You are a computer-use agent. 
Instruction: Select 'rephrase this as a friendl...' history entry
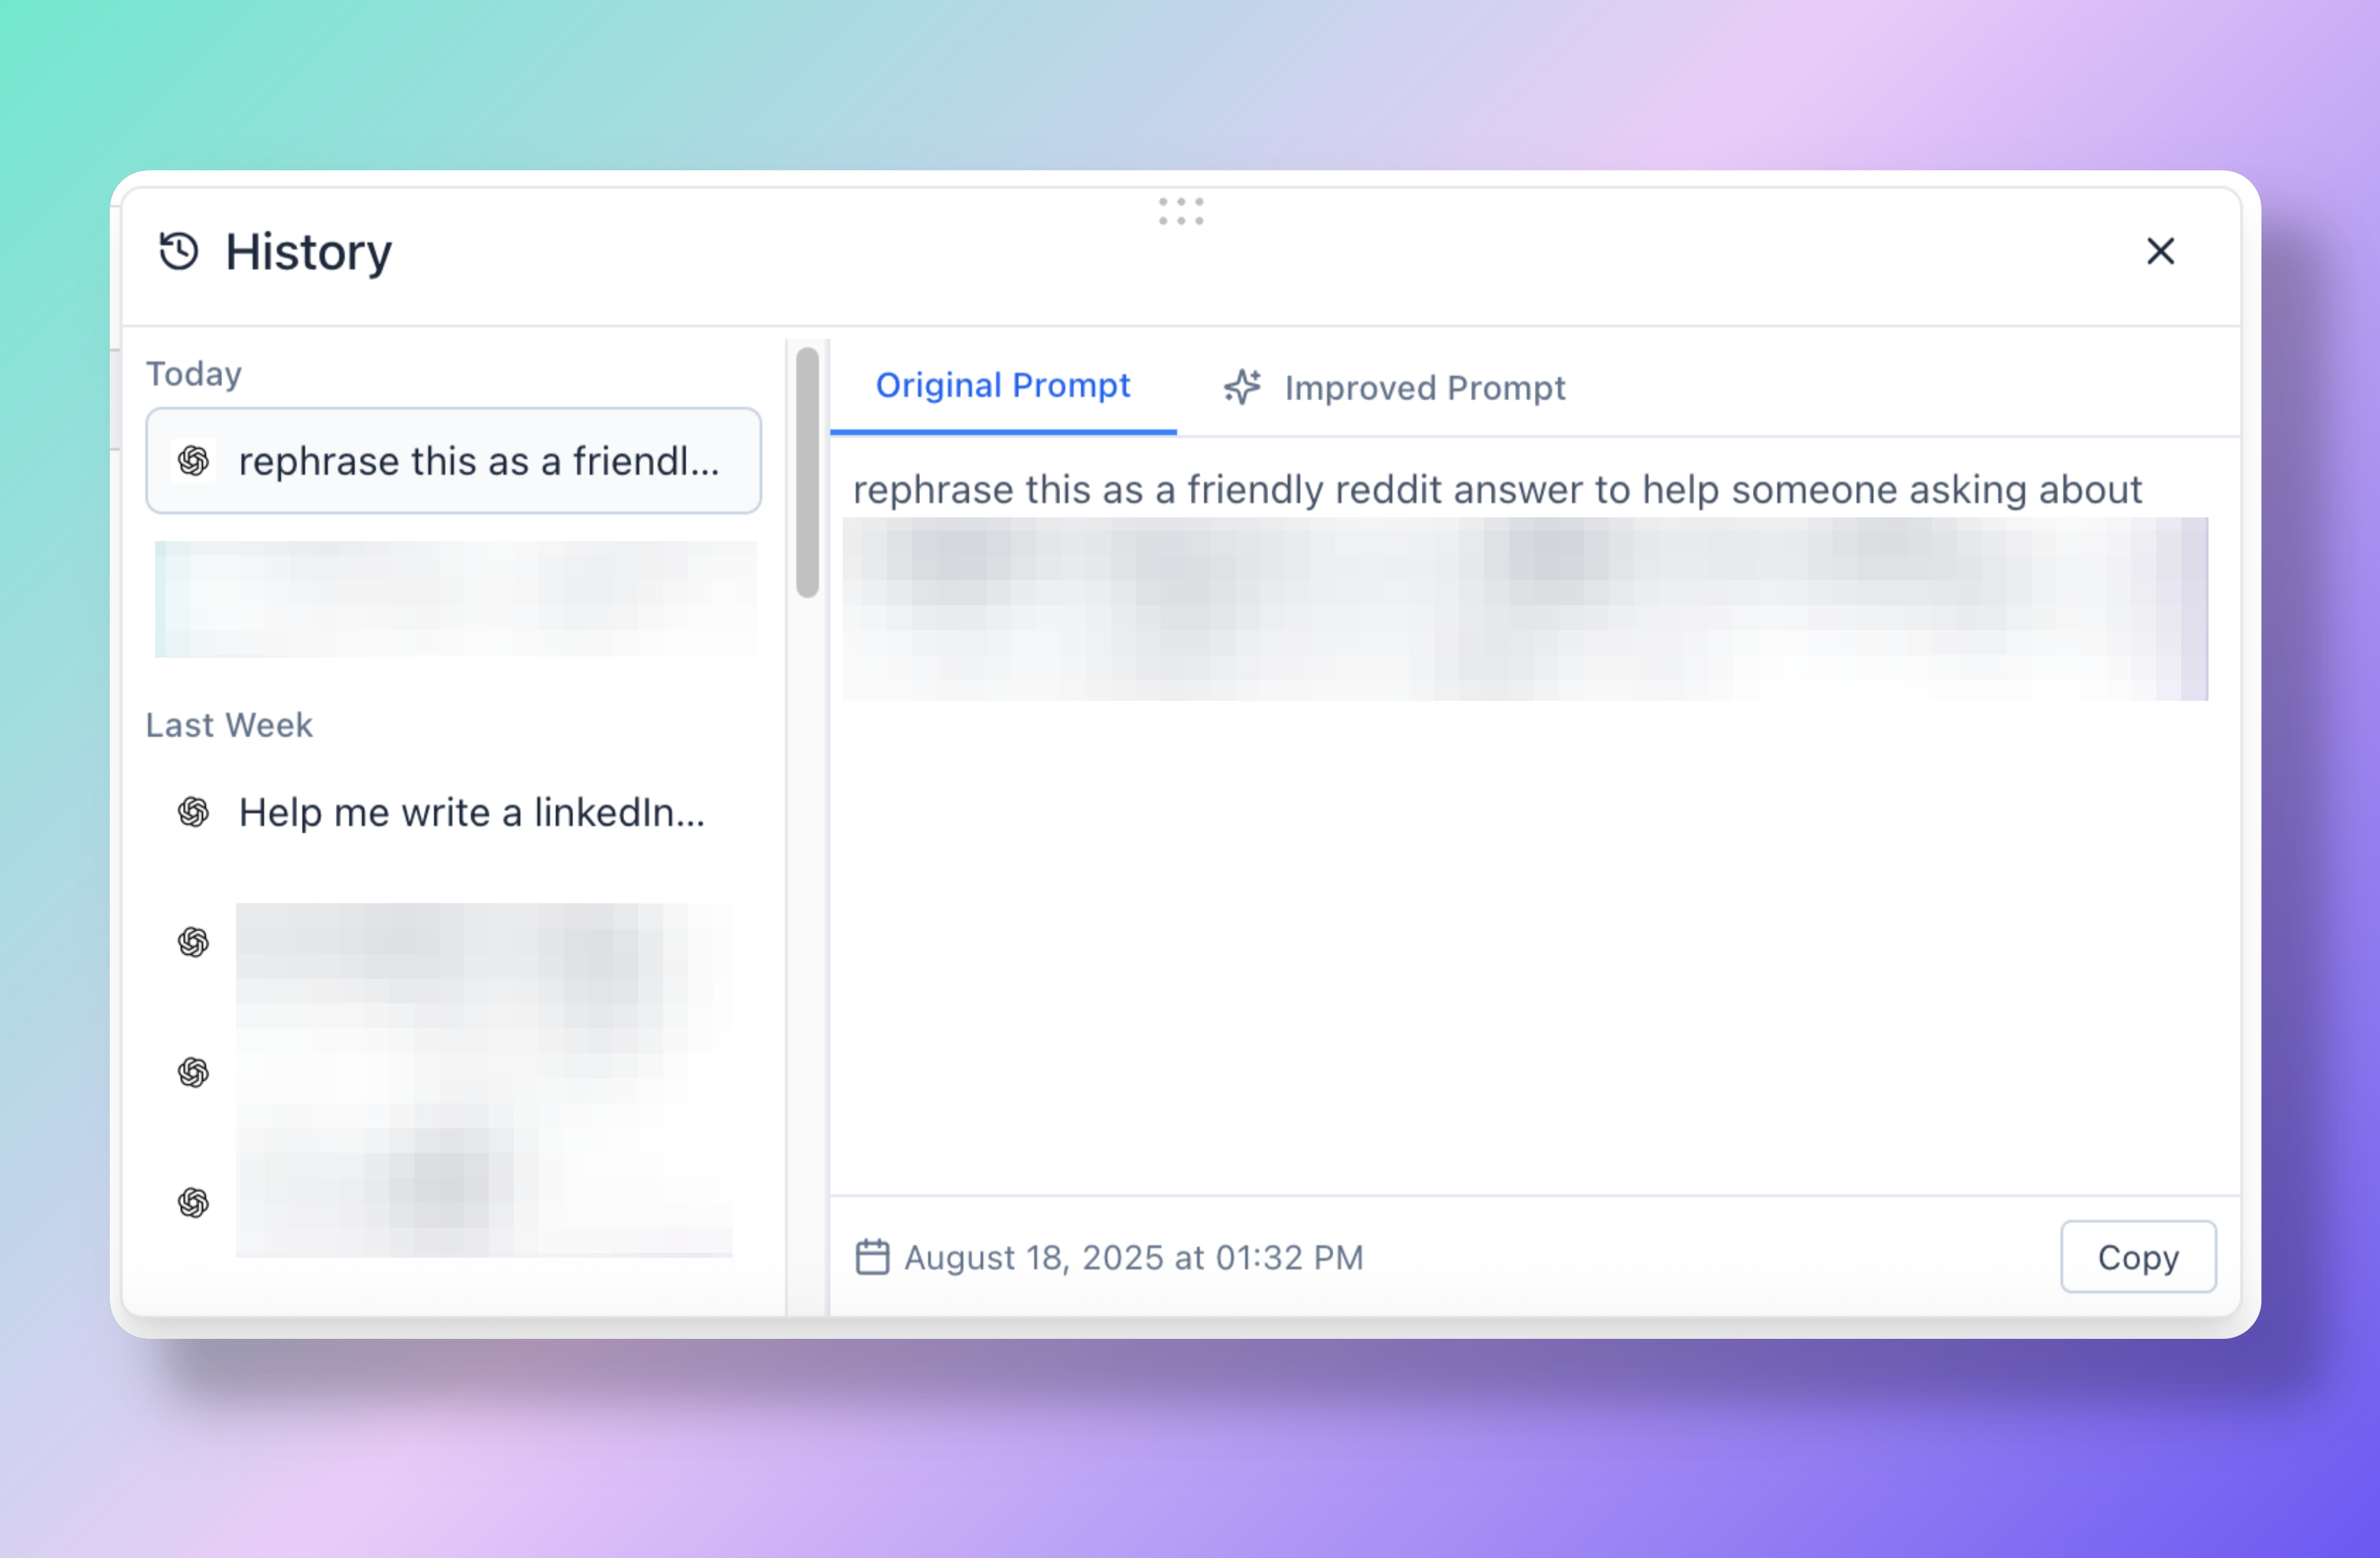point(478,461)
